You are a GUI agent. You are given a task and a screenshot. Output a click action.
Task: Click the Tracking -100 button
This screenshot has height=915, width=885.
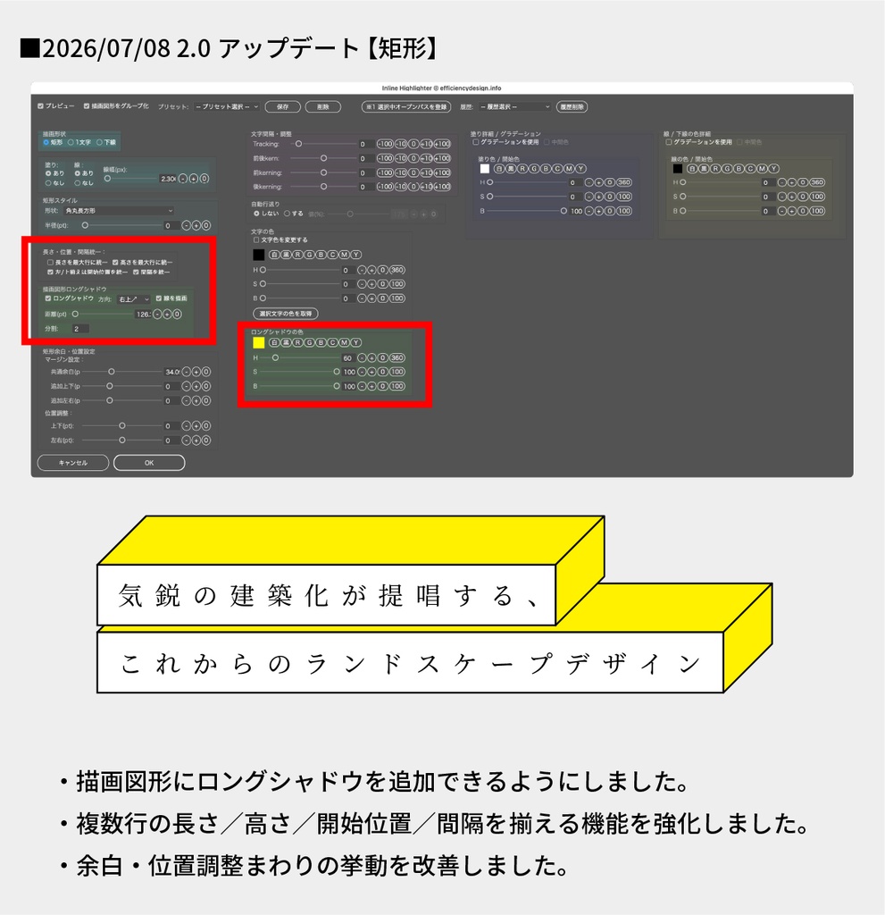coord(385,144)
